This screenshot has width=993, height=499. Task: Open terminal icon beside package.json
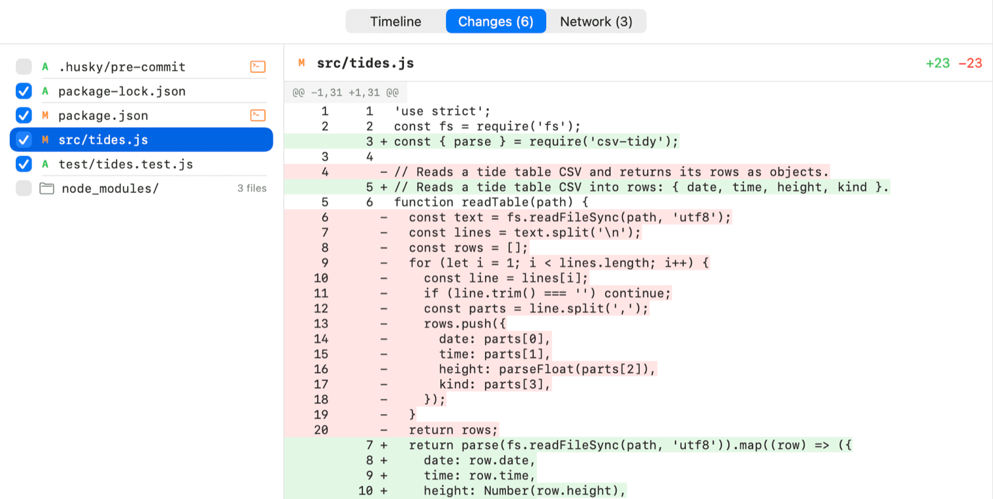click(x=258, y=115)
